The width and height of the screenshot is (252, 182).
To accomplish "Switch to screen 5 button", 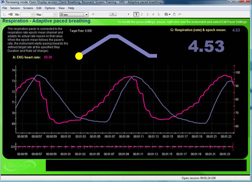I will (x=159, y=14).
